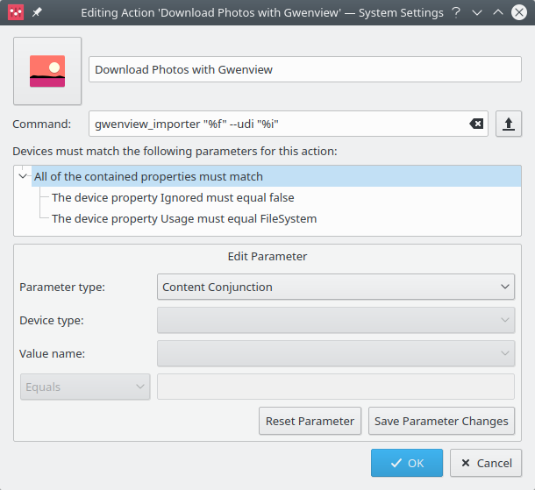Screen dimensions: 535x490
Task: Open the Value name dropdown
Action: point(336,353)
